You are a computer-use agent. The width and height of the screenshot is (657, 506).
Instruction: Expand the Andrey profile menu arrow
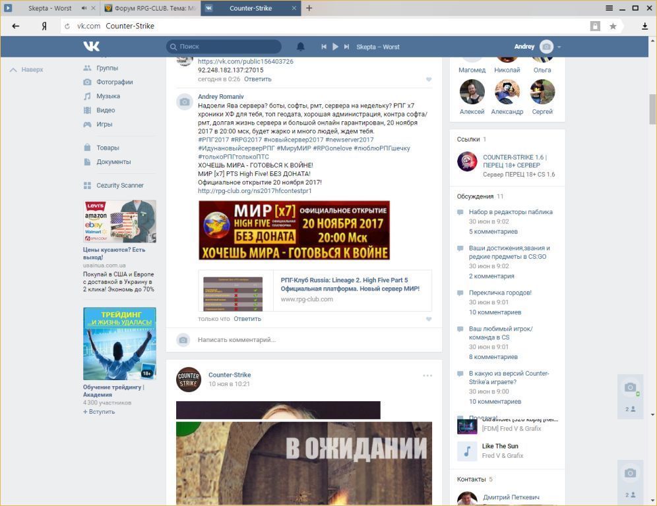coord(559,47)
